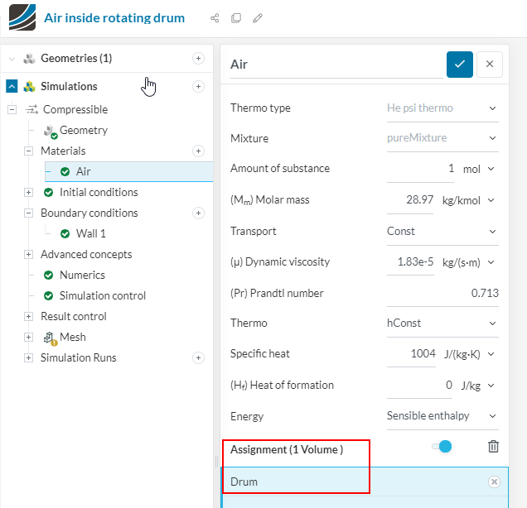Add a new simulation run

coord(198,357)
